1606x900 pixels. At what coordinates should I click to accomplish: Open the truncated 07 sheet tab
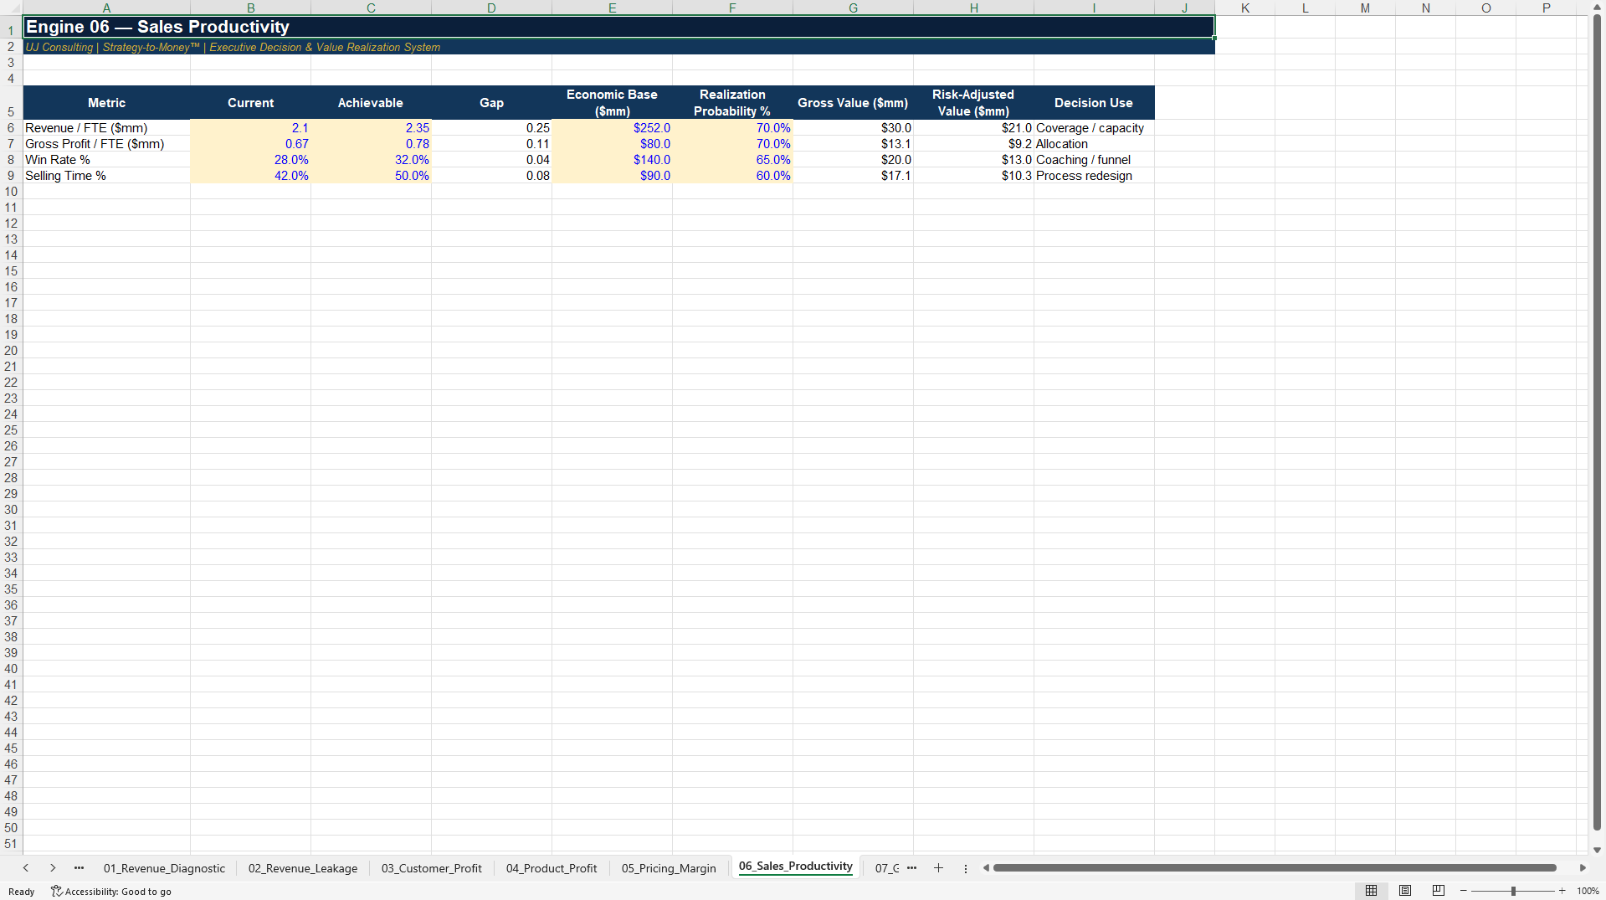886,868
